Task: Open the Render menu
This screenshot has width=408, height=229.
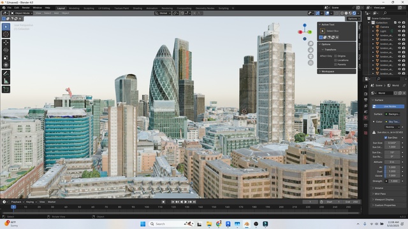Action: 25,8
